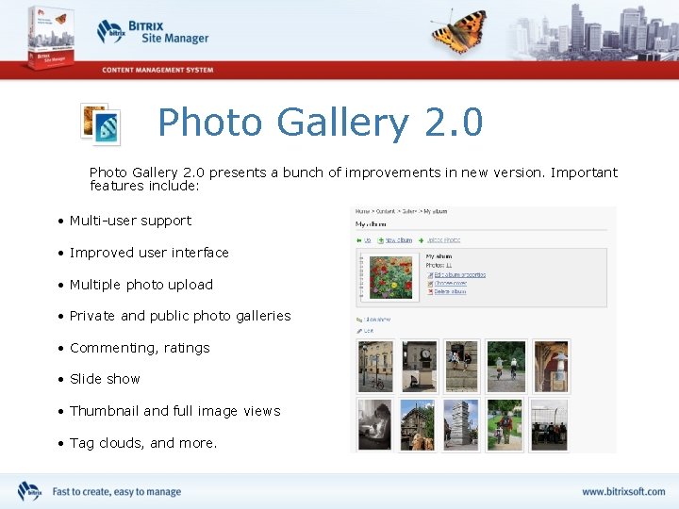Click the Edit pencil icon below Slide show
Image resolution: width=679 pixels, height=509 pixels.
click(359, 331)
